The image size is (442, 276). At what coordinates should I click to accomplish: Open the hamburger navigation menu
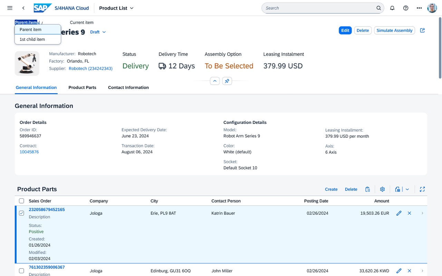10,8
